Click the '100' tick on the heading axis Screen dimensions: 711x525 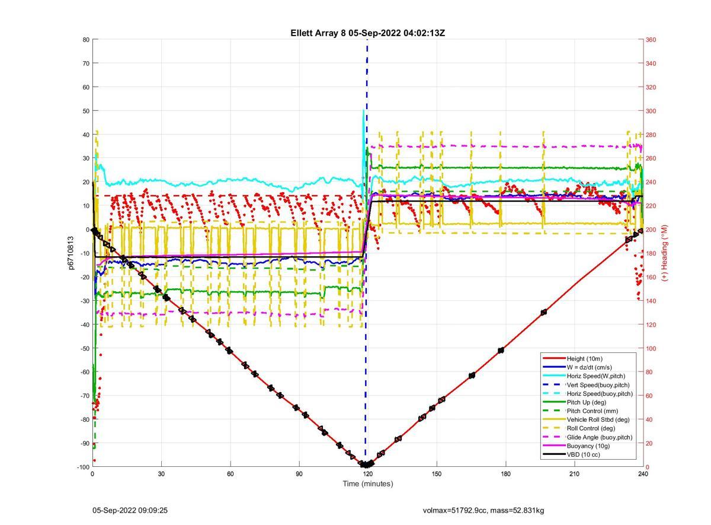pos(651,348)
